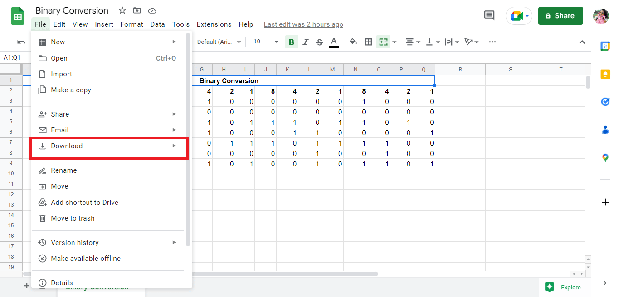Open the Data menu
619x297 pixels.
click(x=157, y=24)
